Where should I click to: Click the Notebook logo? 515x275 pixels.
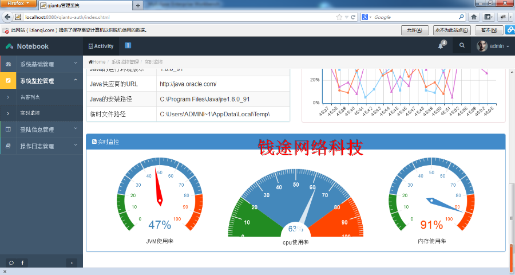(x=27, y=46)
